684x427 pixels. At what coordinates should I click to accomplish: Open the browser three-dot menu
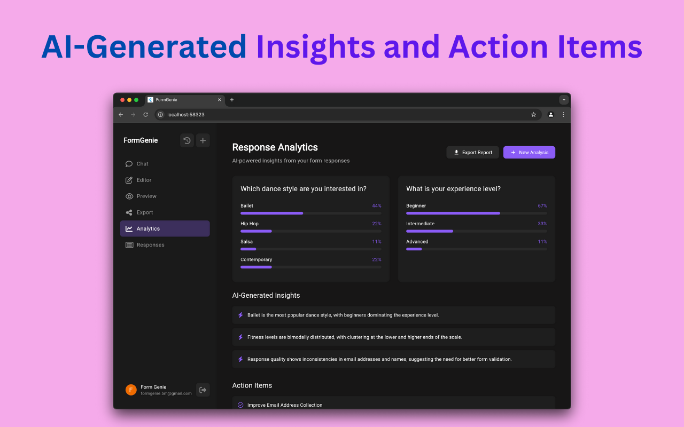click(563, 115)
